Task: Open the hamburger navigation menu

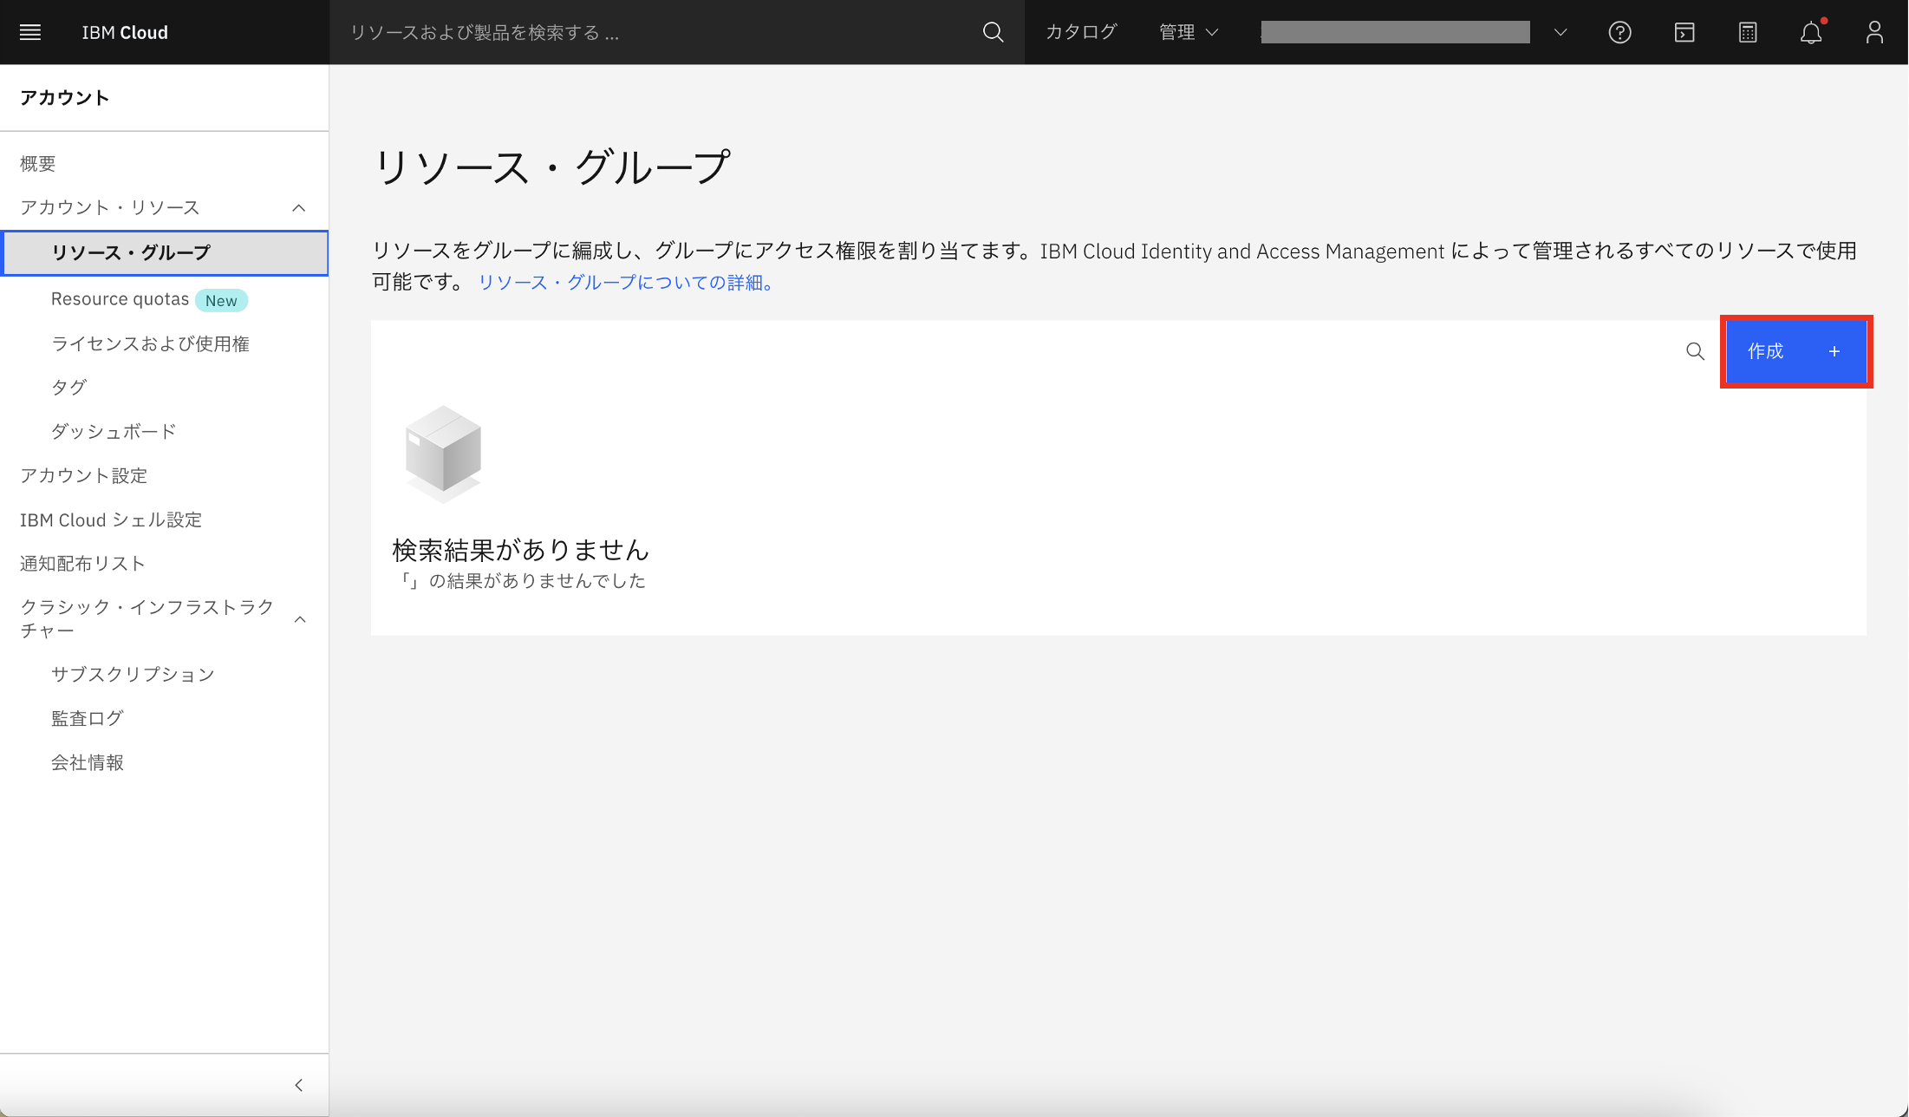Action: pyautogui.click(x=30, y=32)
